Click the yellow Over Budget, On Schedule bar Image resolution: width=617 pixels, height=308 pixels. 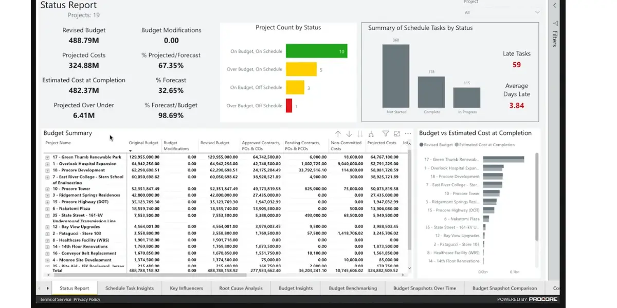coord(301,69)
